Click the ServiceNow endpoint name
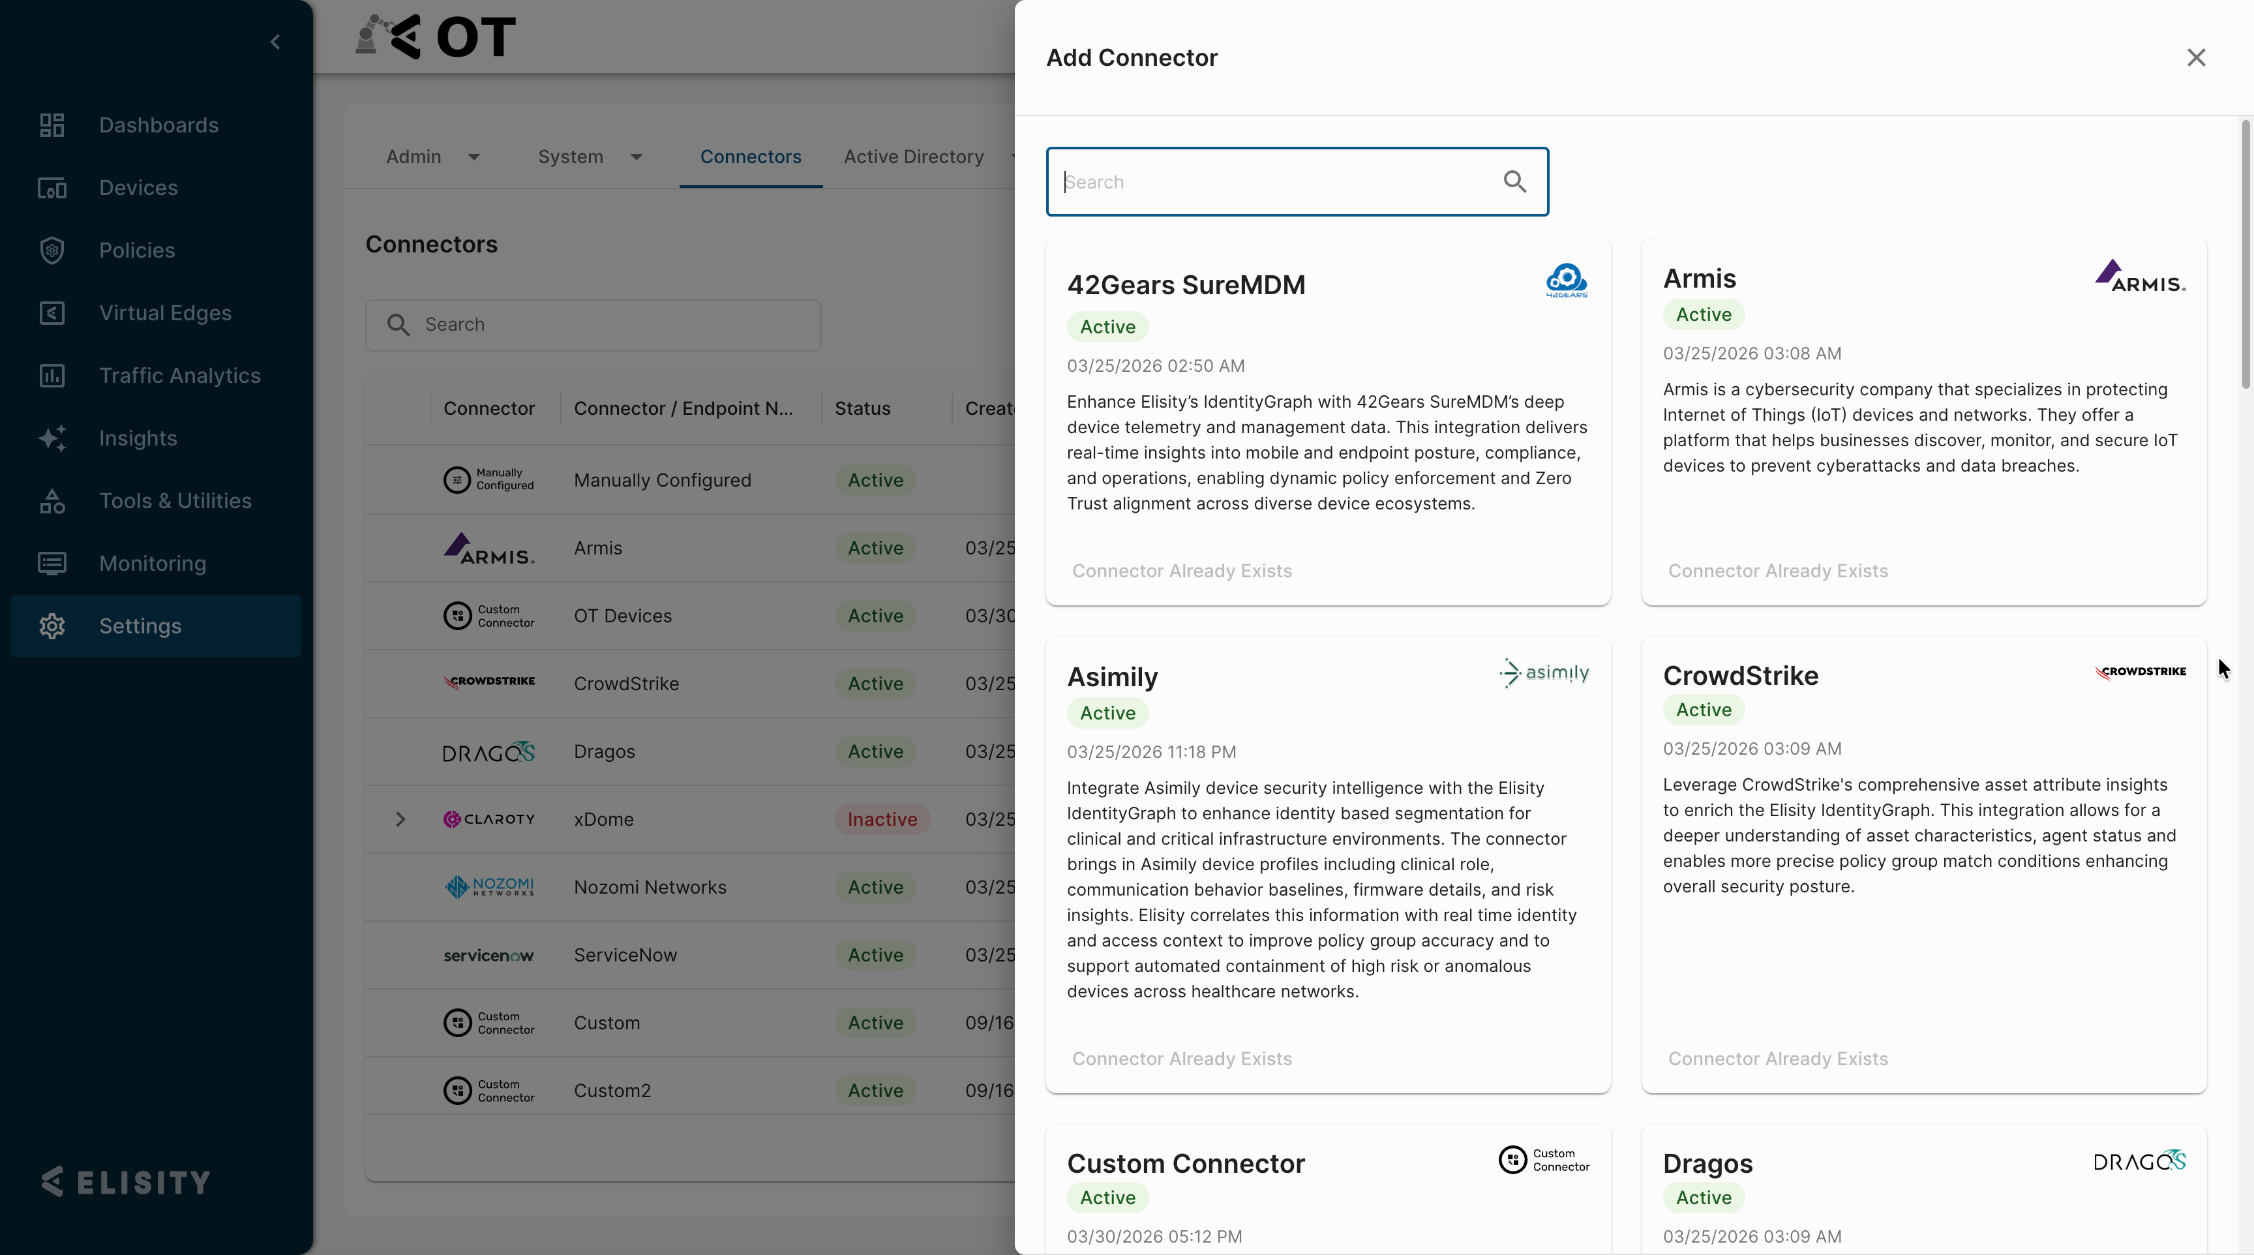 [625, 955]
